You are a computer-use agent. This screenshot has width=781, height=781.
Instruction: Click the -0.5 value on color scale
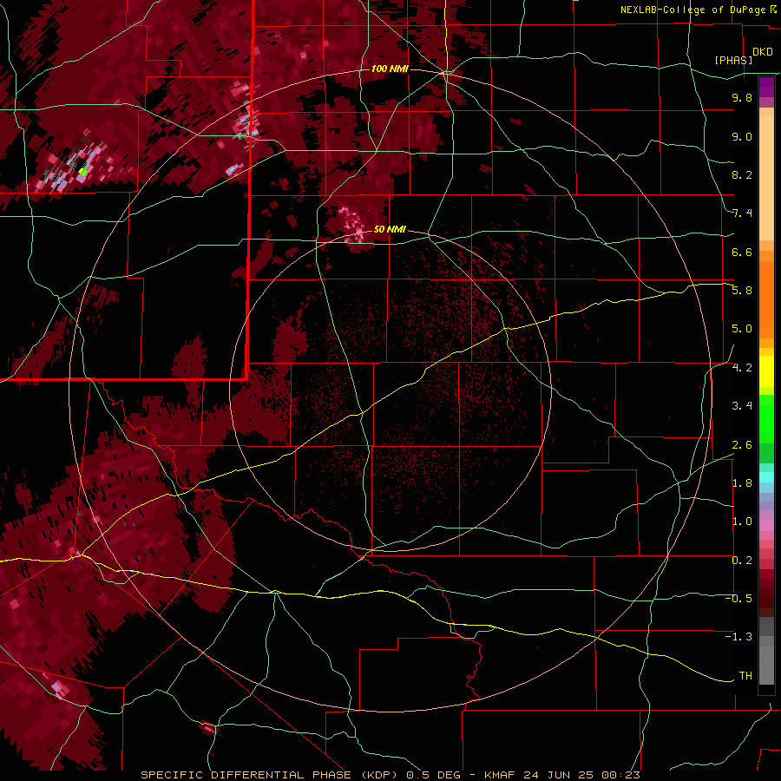[738, 599]
